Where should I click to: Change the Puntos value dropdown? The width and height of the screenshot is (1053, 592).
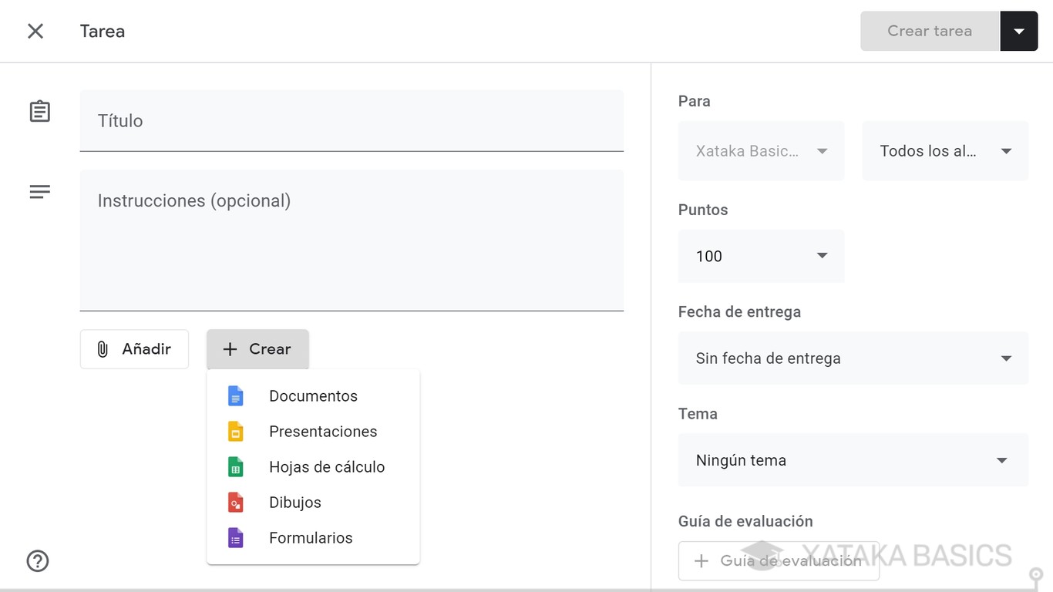click(x=761, y=256)
